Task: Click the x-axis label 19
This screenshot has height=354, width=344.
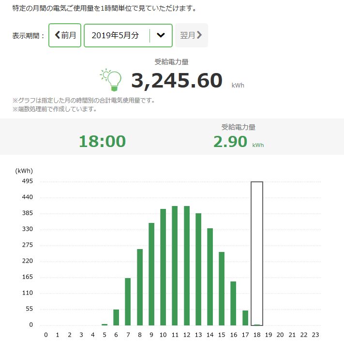Action: [269, 335]
